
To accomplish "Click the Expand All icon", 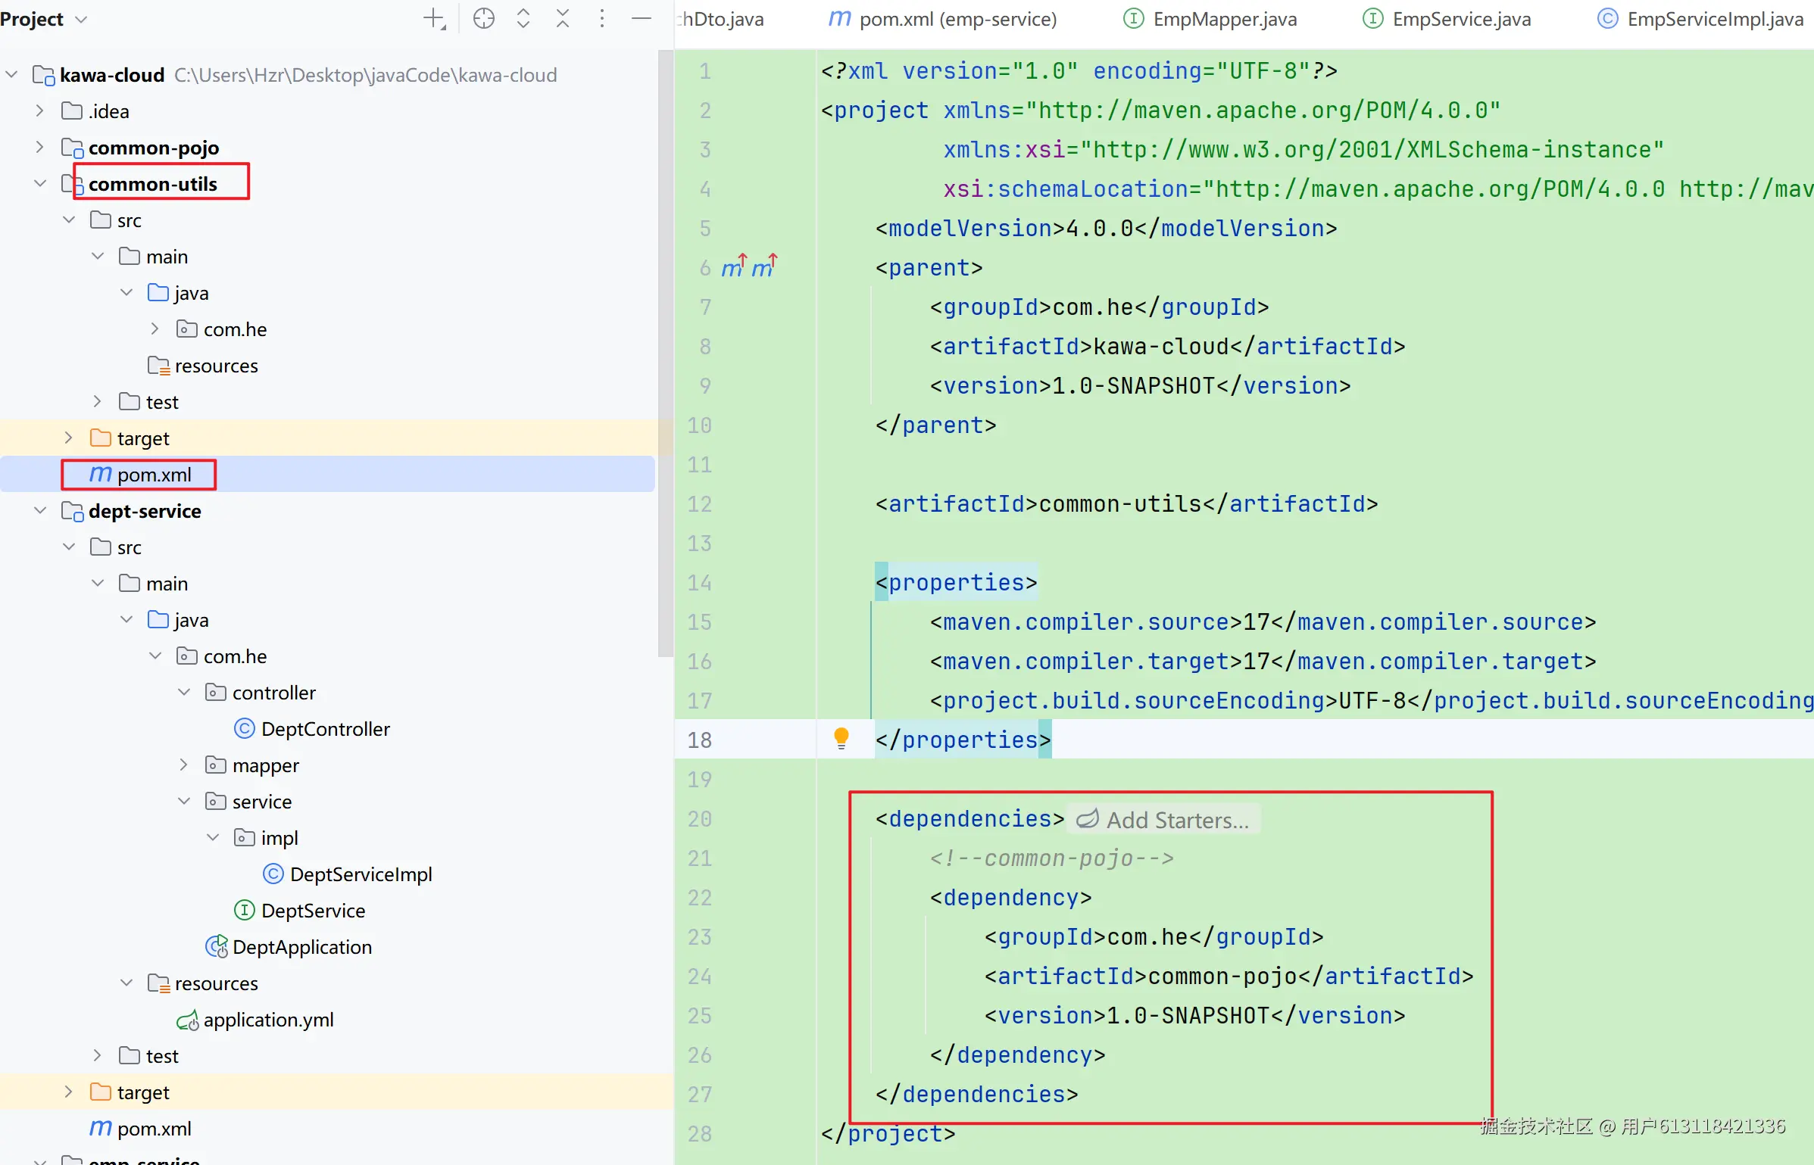I will coord(523,19).
